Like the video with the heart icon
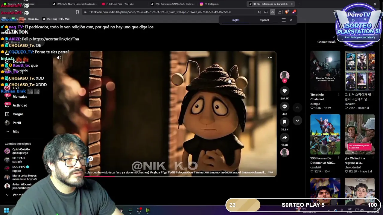Screen dimensions: 383x215 [x=285, y=91]
